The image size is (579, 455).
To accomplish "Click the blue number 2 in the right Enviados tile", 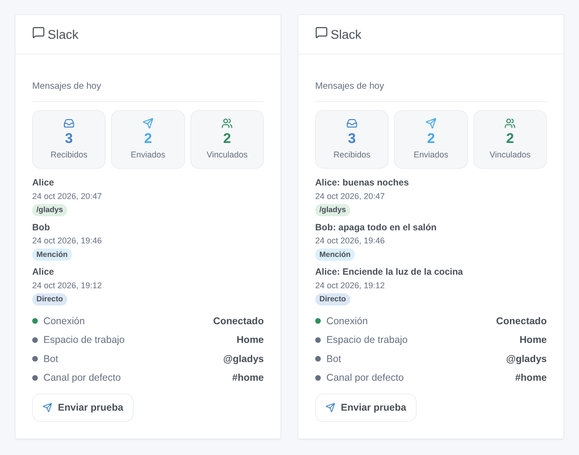I will coord(431,138).
